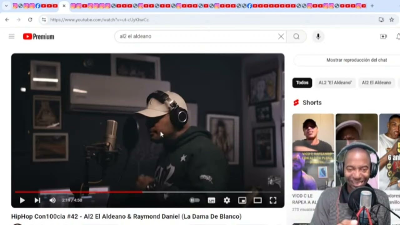Open the Create video icon
Viewport: 400px width, 225px height.
[x=383, y=37]
